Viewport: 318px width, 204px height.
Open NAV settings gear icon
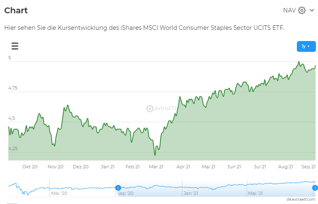tap(302, 10)
